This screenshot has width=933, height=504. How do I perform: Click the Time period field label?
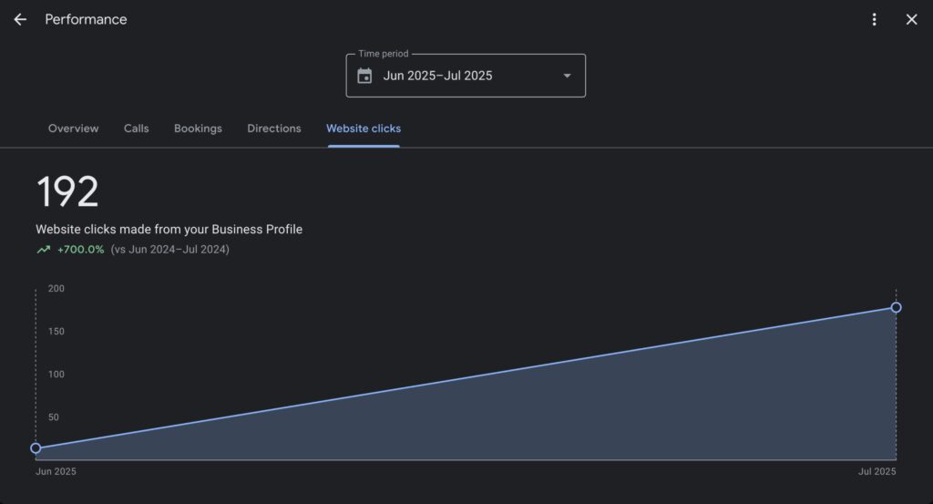point(384,54)
